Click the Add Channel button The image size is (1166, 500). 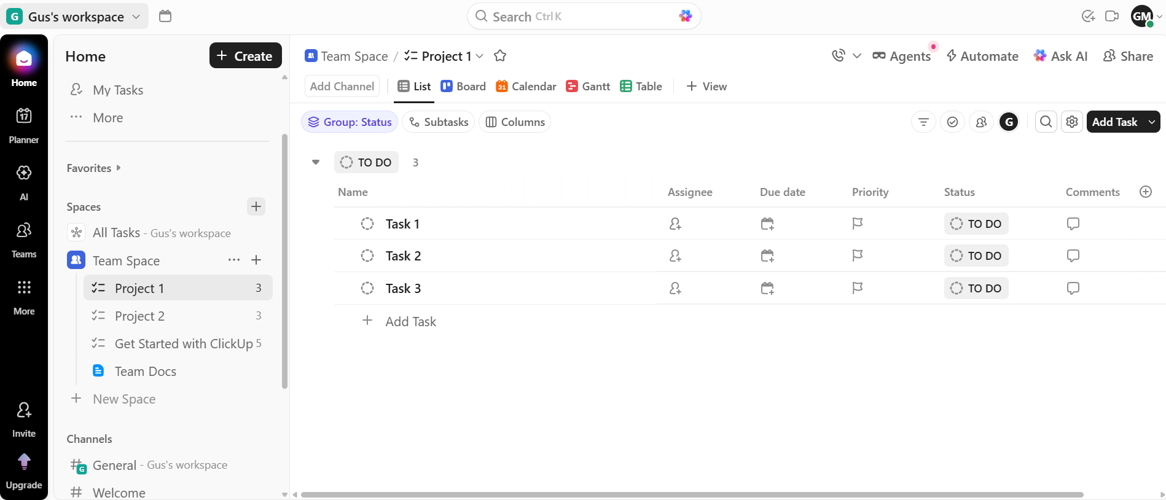tap(342, 87)
